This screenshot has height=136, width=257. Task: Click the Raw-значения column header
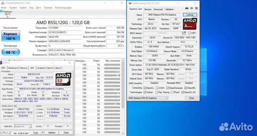tap(113, 61)
